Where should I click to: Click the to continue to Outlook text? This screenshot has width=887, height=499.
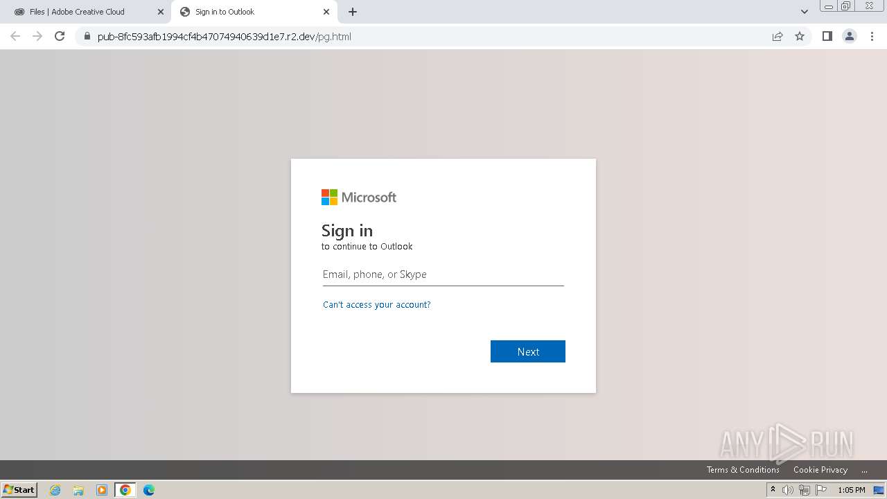(x=367, y=247)
